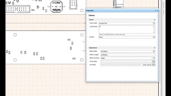Open the Clipboard side tab
The width and height of the screenshot is (171, 96).
point(164,5)
